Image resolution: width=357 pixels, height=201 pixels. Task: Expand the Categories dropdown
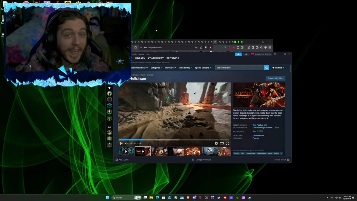[156, 68]
